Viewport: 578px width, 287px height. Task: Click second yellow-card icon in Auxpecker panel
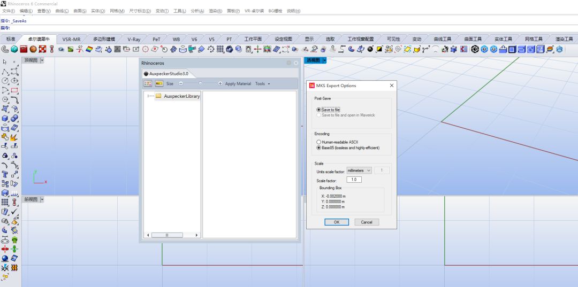(159, 83)
